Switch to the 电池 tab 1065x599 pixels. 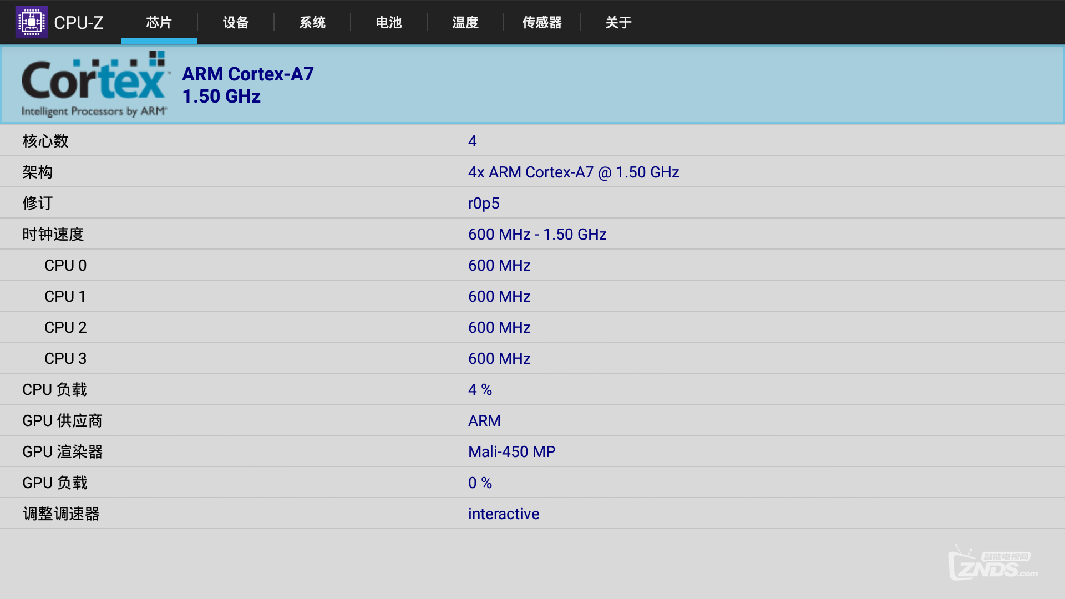click(389, 22)
